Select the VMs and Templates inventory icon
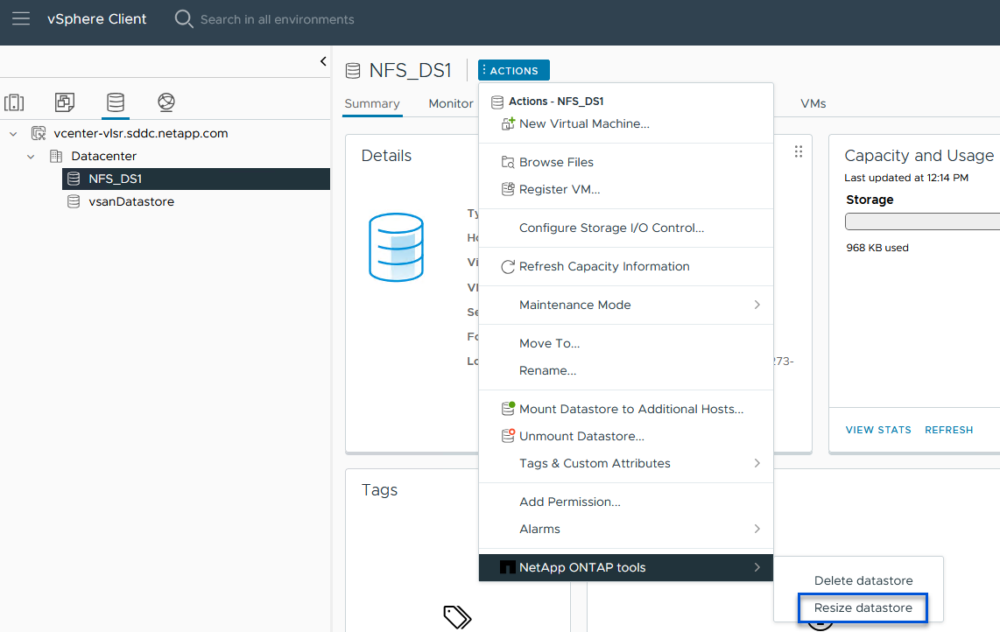The image size is (1000, 632). click(65, 102)
